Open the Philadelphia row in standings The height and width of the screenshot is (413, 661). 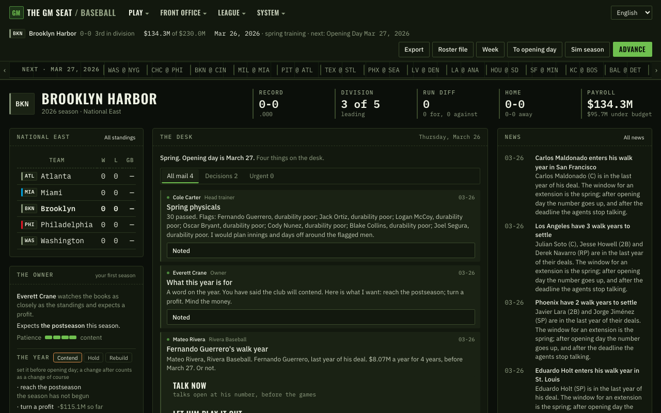(76, 225)
